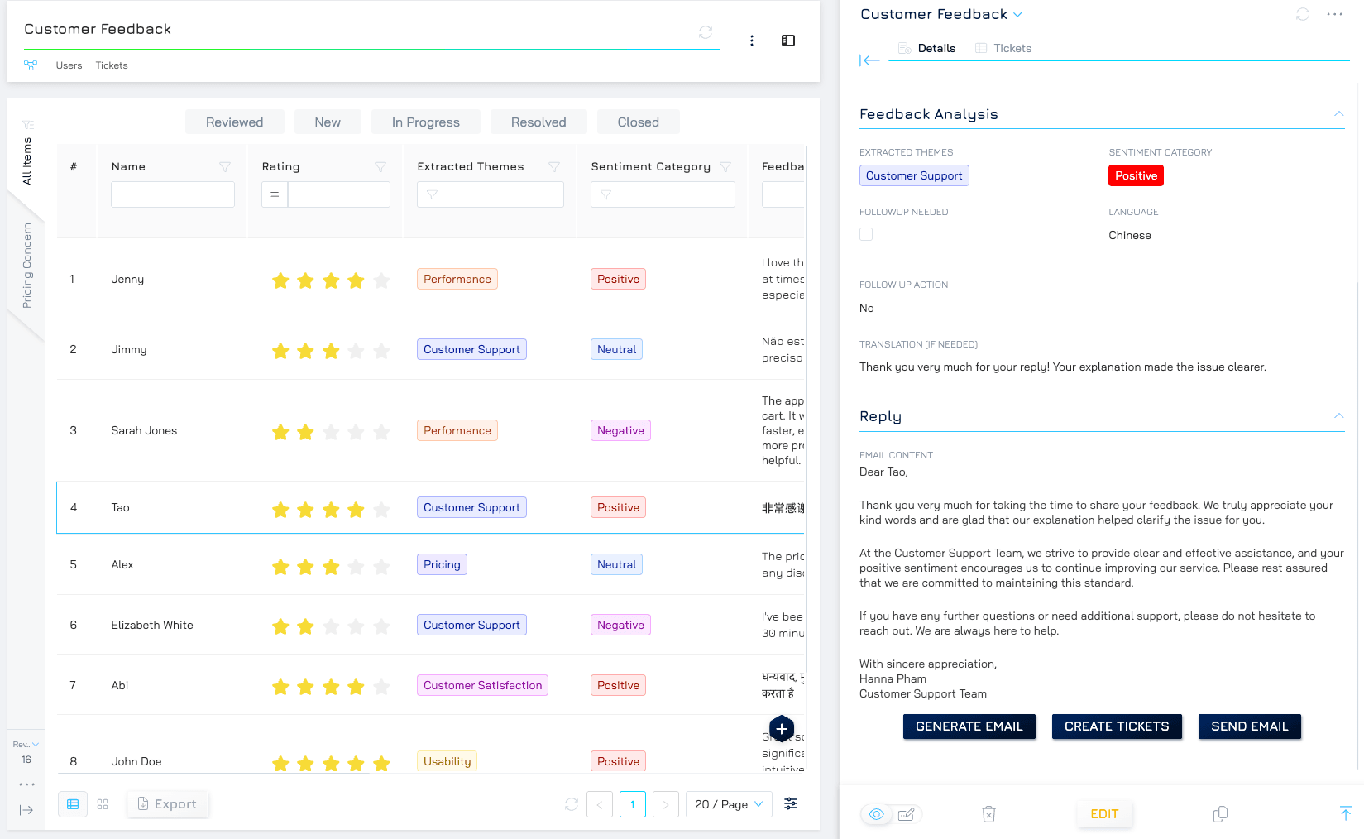This screenshot has height=839, width=1364.
Task: Check the Followup Needed checkbox
Action: point(866,235)
